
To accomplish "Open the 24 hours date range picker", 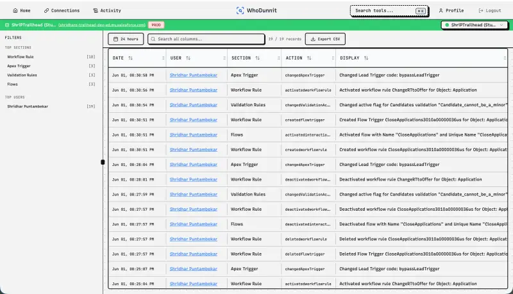I will click(126, 39).
